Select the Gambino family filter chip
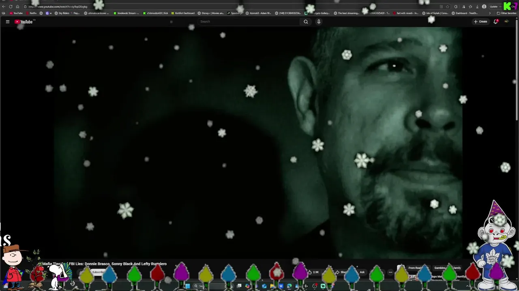519x291 pixels. click(448, 268)
